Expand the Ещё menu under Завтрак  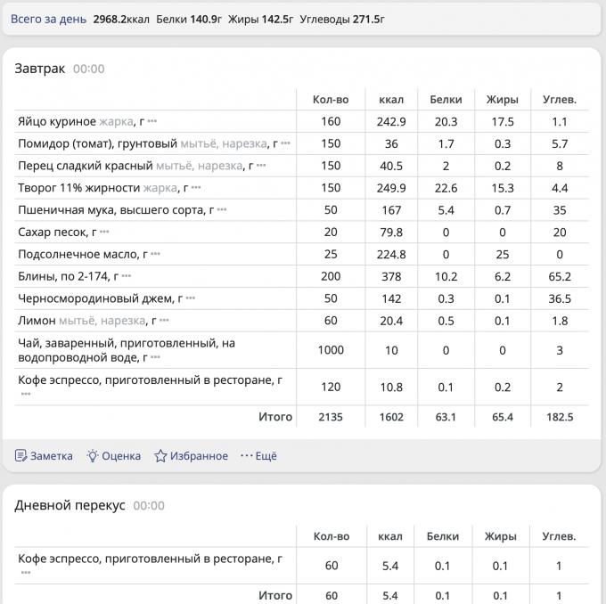[258, 456]
